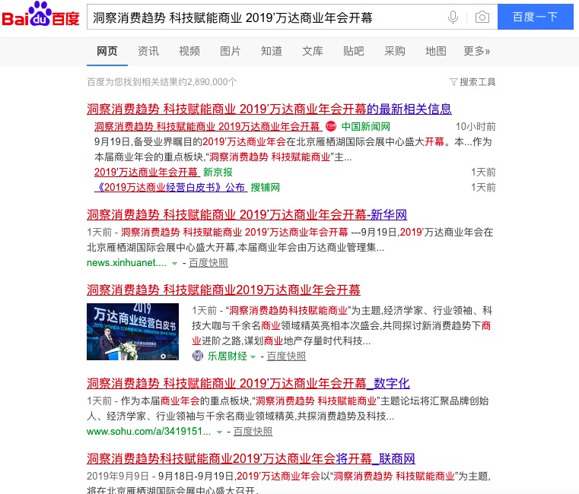
Task: Open the 最新相关信息 headline result
Action: [x=269, y=109]
